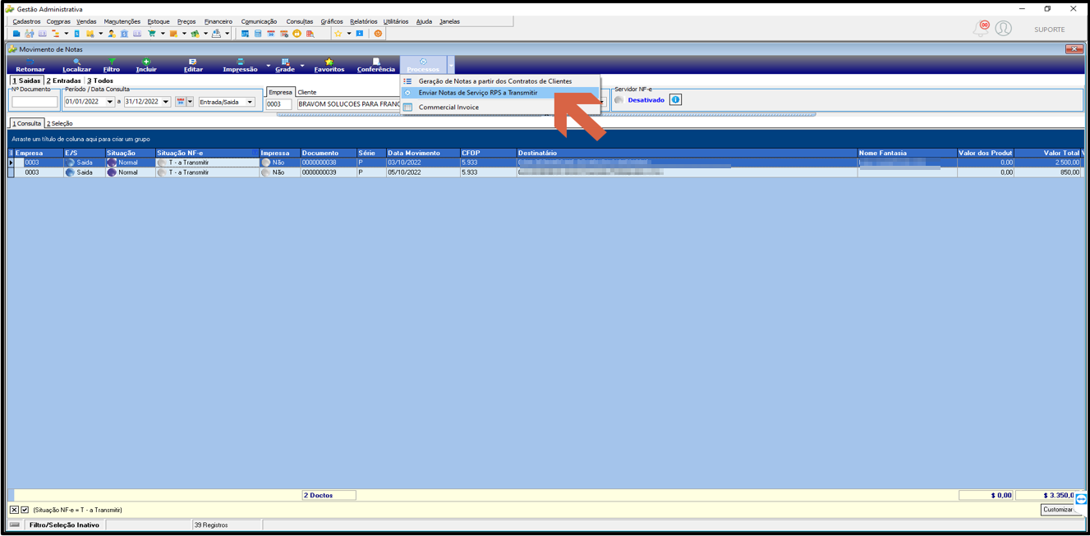Open the Cadastros menu
The width and height of the screenshot is (1090, 536).
click(x=26, y=21)
